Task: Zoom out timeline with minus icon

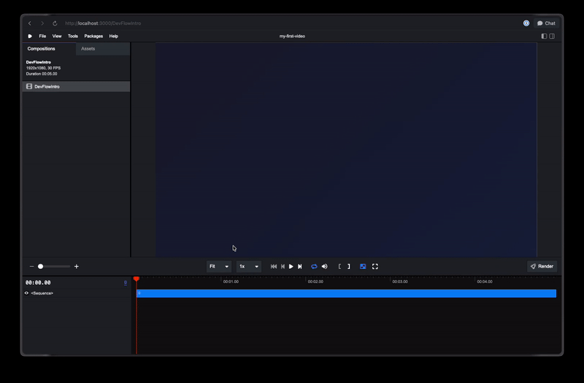Action: 31,266
